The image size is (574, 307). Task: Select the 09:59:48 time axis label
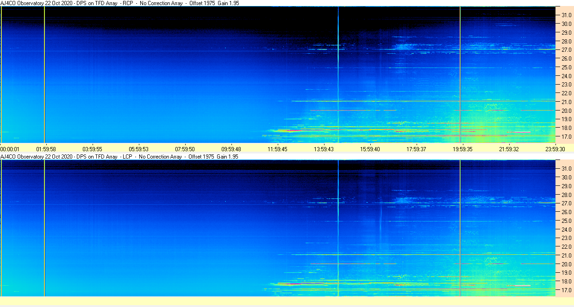[231, 149]
